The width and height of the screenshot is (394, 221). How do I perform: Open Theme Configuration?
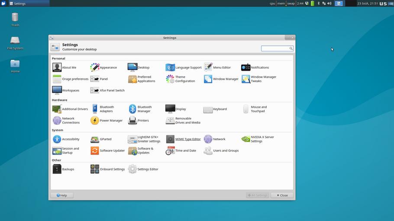point(181,79)
